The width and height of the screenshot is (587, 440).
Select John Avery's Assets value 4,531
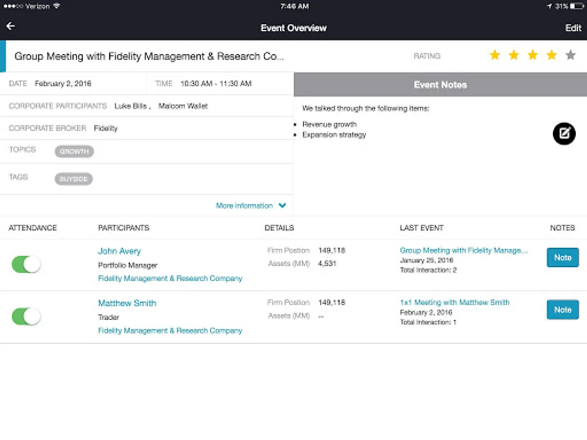[x=327, y=264]
